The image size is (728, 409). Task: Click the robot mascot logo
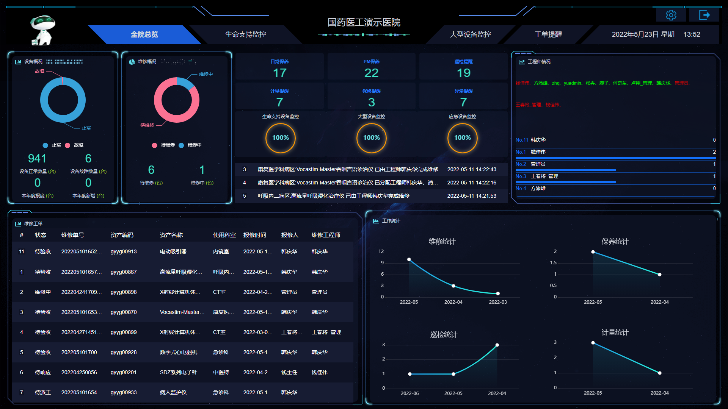43,30
